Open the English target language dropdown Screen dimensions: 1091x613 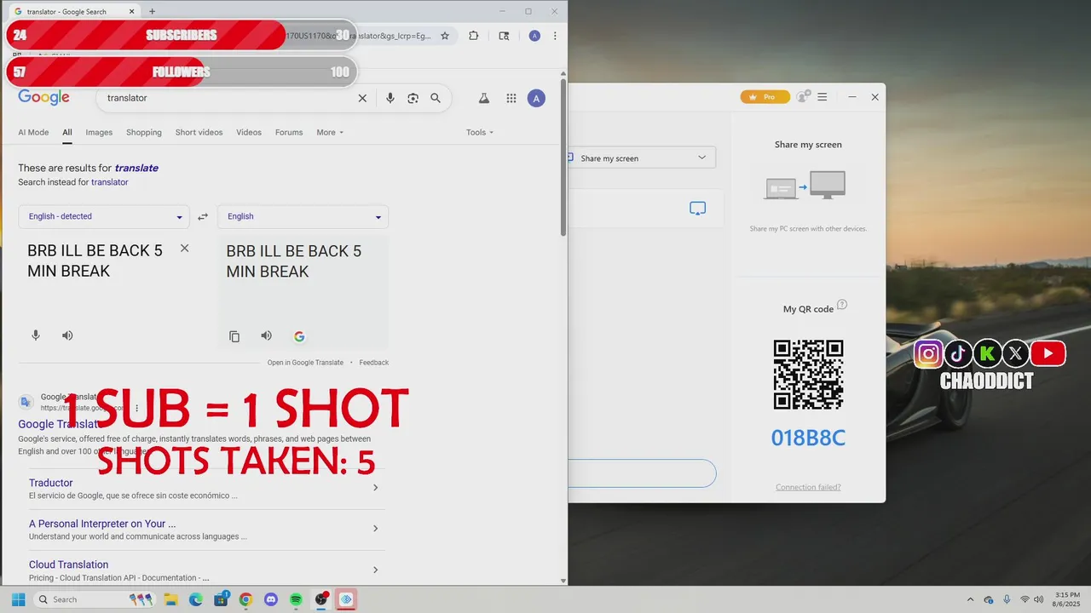303,216
